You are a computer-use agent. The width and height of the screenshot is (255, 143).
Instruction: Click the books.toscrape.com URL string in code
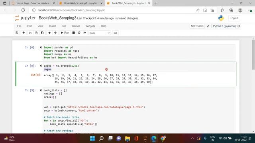[105, 107]
